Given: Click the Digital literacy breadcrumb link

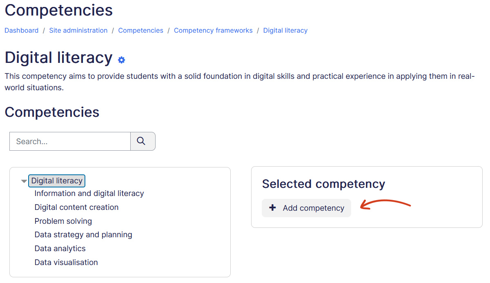Looking at the screenshot, I should pyautogui.click(x=285, y=31).
